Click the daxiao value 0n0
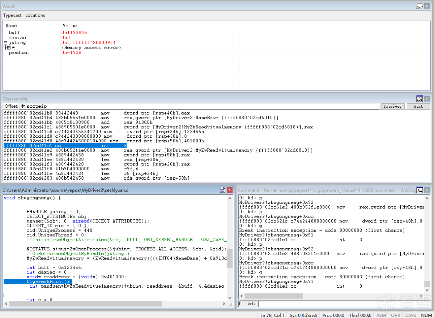 (65, 38)
